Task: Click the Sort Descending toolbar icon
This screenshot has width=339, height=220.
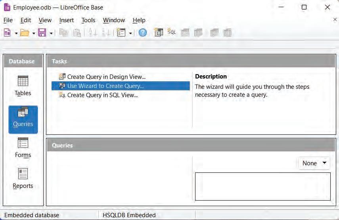Action: [x=106, y=33]
